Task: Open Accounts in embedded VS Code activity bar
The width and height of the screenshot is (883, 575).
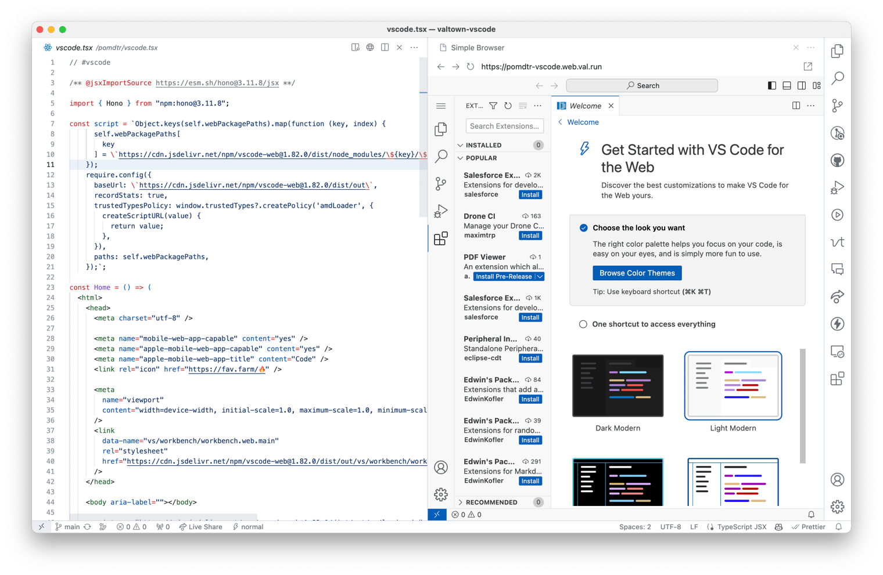Action: [x=441, y=467]
